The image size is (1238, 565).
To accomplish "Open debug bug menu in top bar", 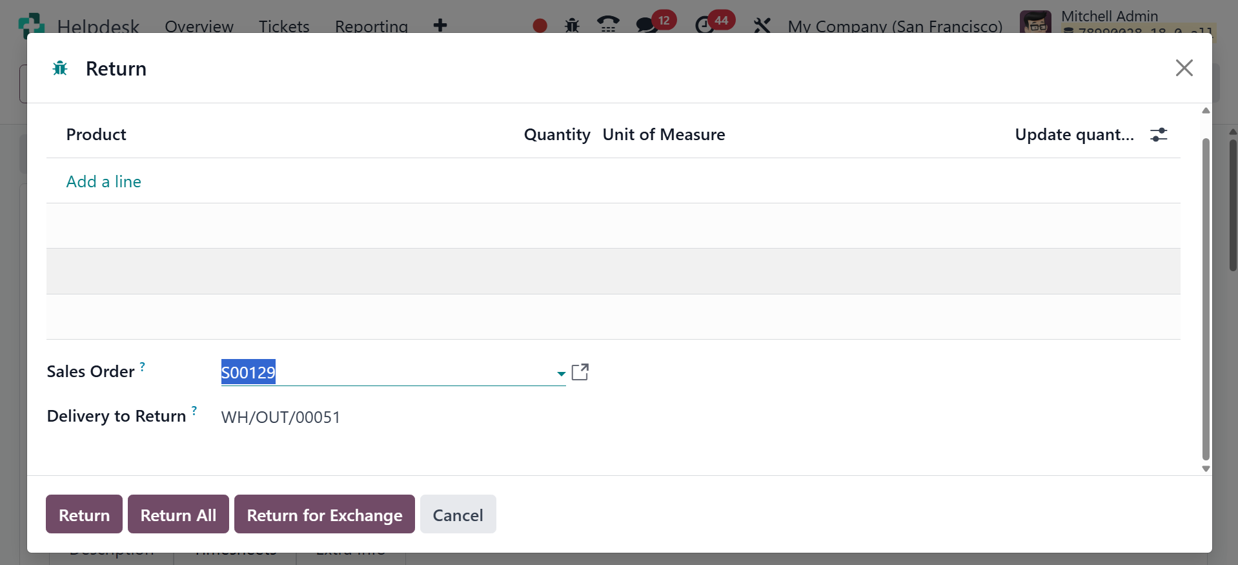I will pyautogui.click(x=572, y=26).
